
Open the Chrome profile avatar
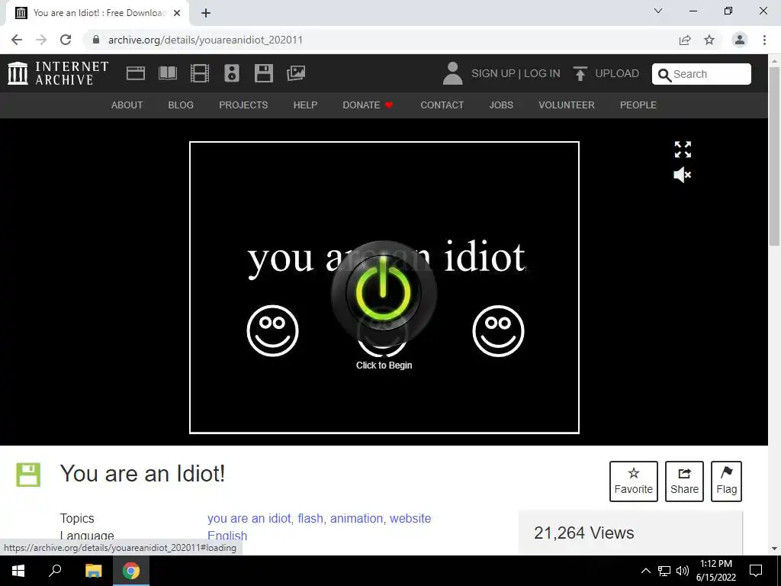click(739, 40)
